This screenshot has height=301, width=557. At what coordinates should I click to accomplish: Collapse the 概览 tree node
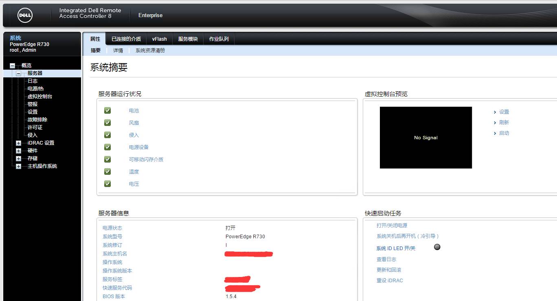pyautogui.click(x=12, y=66)
